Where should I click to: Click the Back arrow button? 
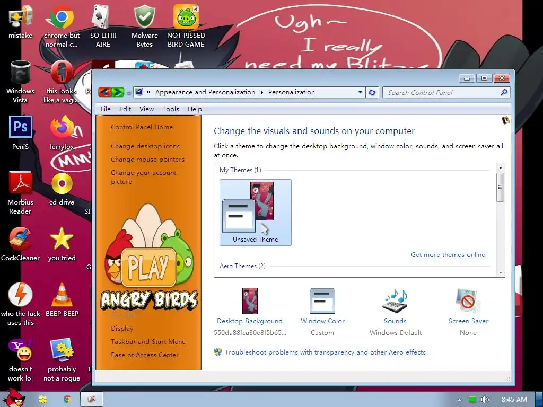pyautogui.click(x=104, y=92)
